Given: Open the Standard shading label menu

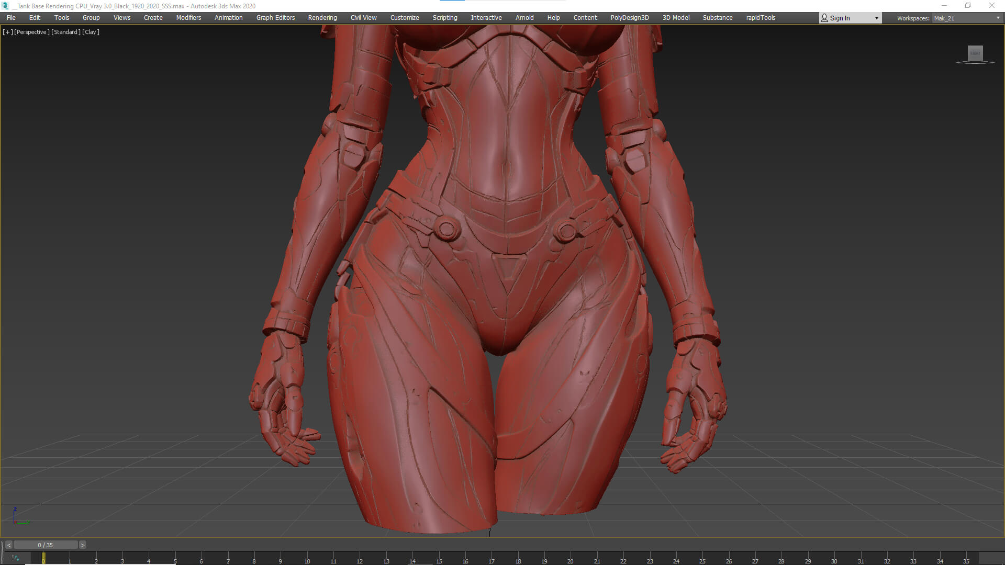Looking at the screenshot, I should pos(66,32).
